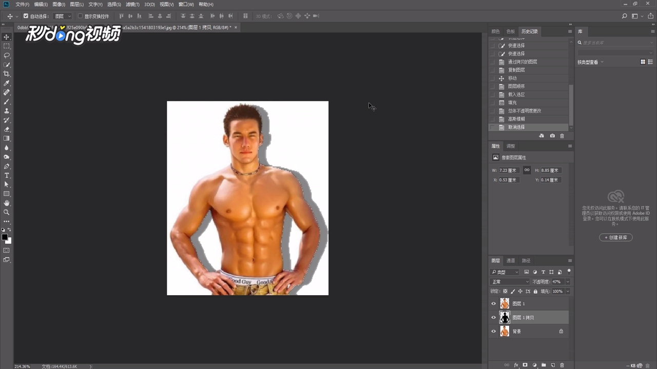Delete layer using the Layers panel trash icon
Image resolution: width=657 pixels, height=369 pixels.
click(x=562, y=365)
